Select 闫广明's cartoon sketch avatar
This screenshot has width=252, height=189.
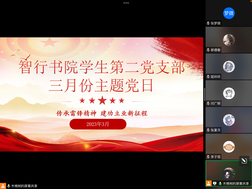229,93
